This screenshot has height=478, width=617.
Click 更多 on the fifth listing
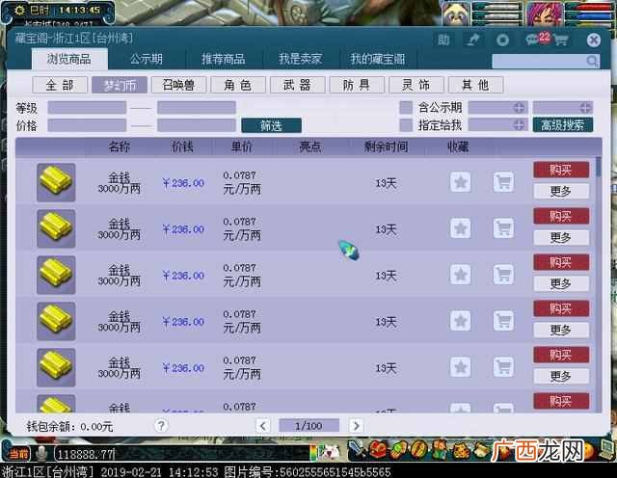pyautogui.click(x=561, y=376)
